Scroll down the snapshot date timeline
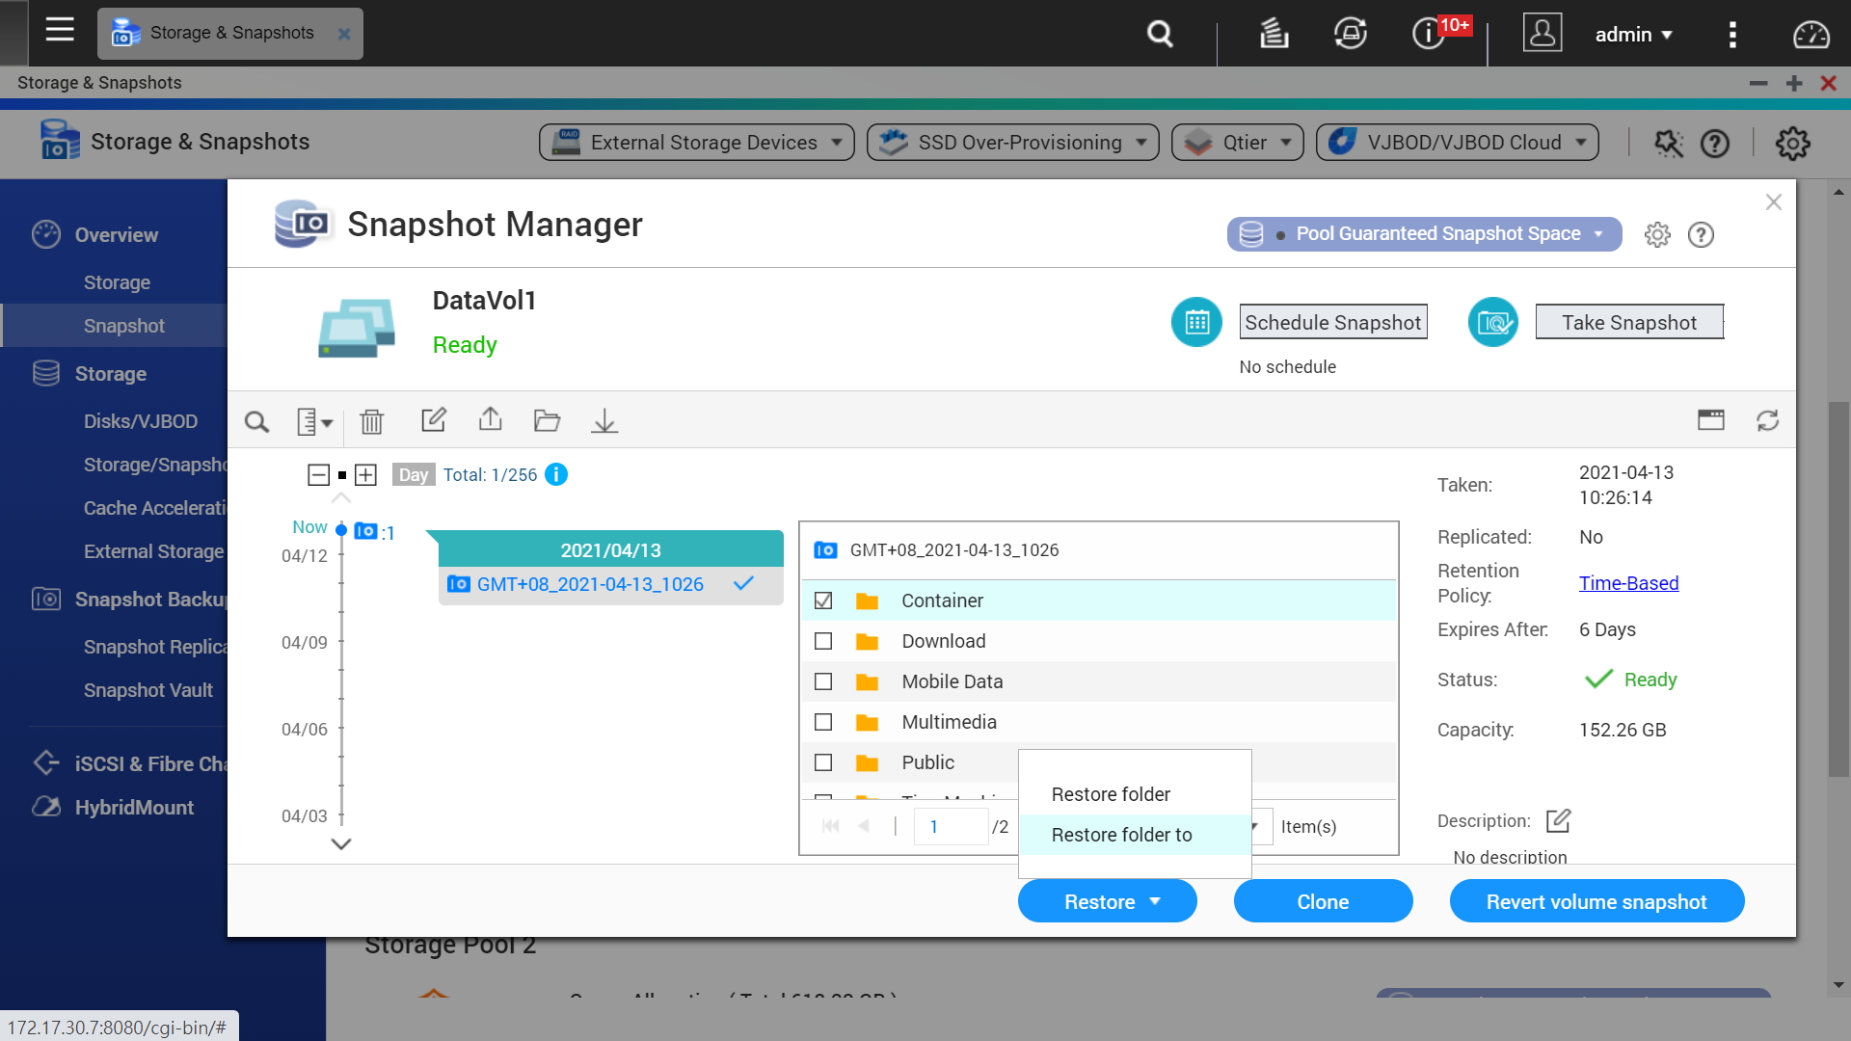Image resolution: width=1851 pixels, height=1041 pixels. coord(342,842)
